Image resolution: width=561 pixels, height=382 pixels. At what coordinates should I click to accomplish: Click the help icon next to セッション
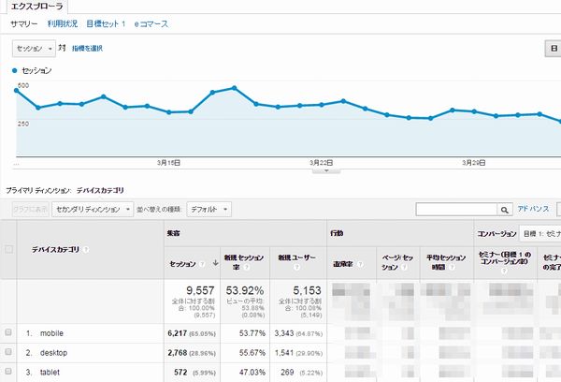203,264
